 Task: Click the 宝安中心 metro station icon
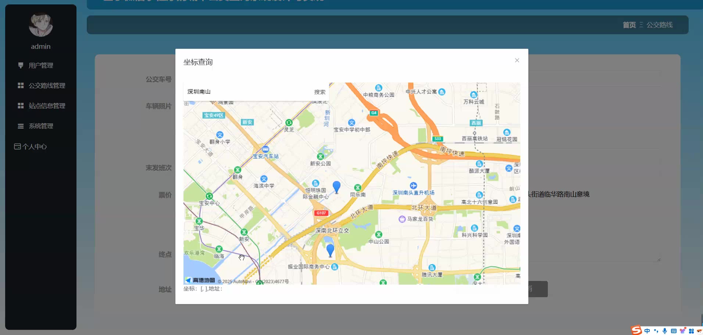pyautogui.click(x=209, y=196)
